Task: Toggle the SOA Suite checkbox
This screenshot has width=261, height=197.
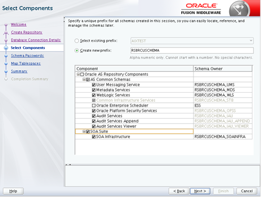Action: point(88,132)
